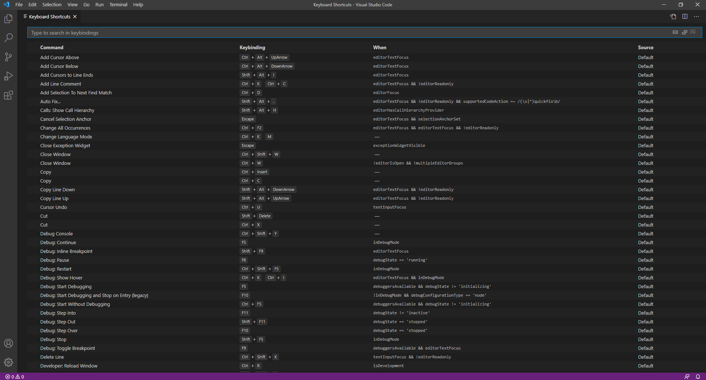Open the Terminal menu
This screenshot has width=706, height=380.
(x=118, y=5)
